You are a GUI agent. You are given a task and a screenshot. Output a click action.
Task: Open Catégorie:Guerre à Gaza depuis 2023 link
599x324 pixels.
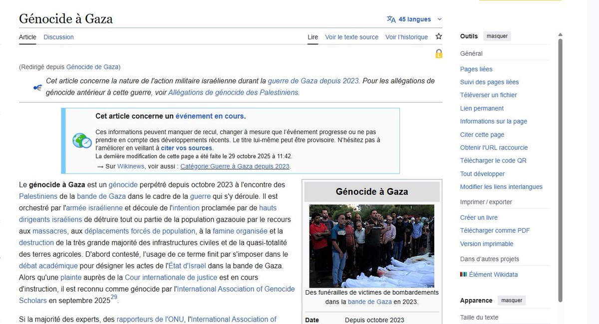tap(235, 166)
